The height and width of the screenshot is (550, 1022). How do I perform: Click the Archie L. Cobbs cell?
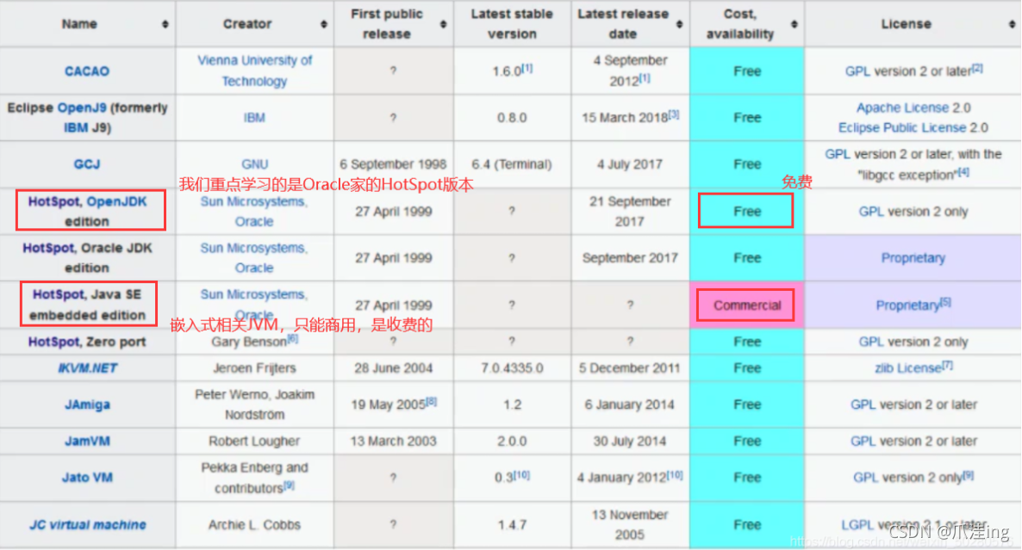[254, 524]
